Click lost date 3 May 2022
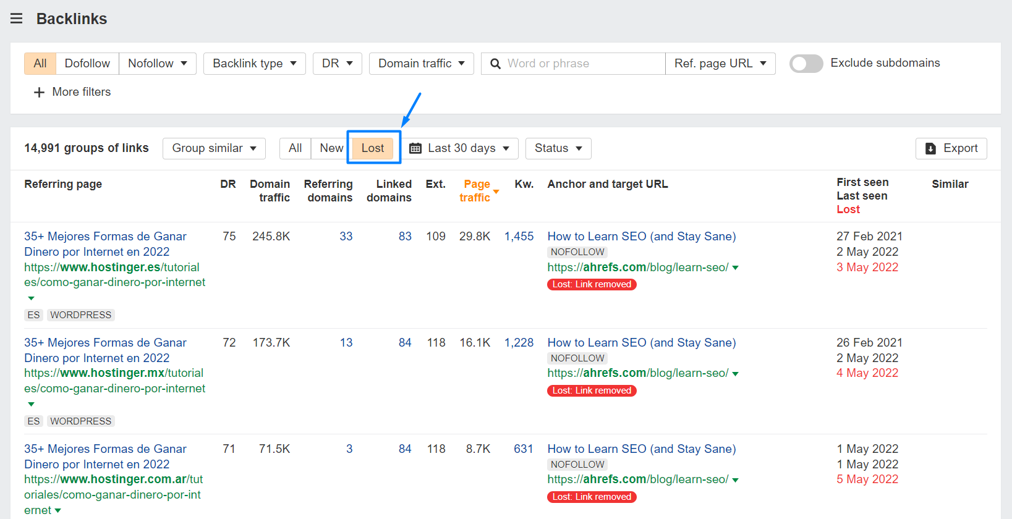This screenshot has height=519, width=1012. point(867,268)
